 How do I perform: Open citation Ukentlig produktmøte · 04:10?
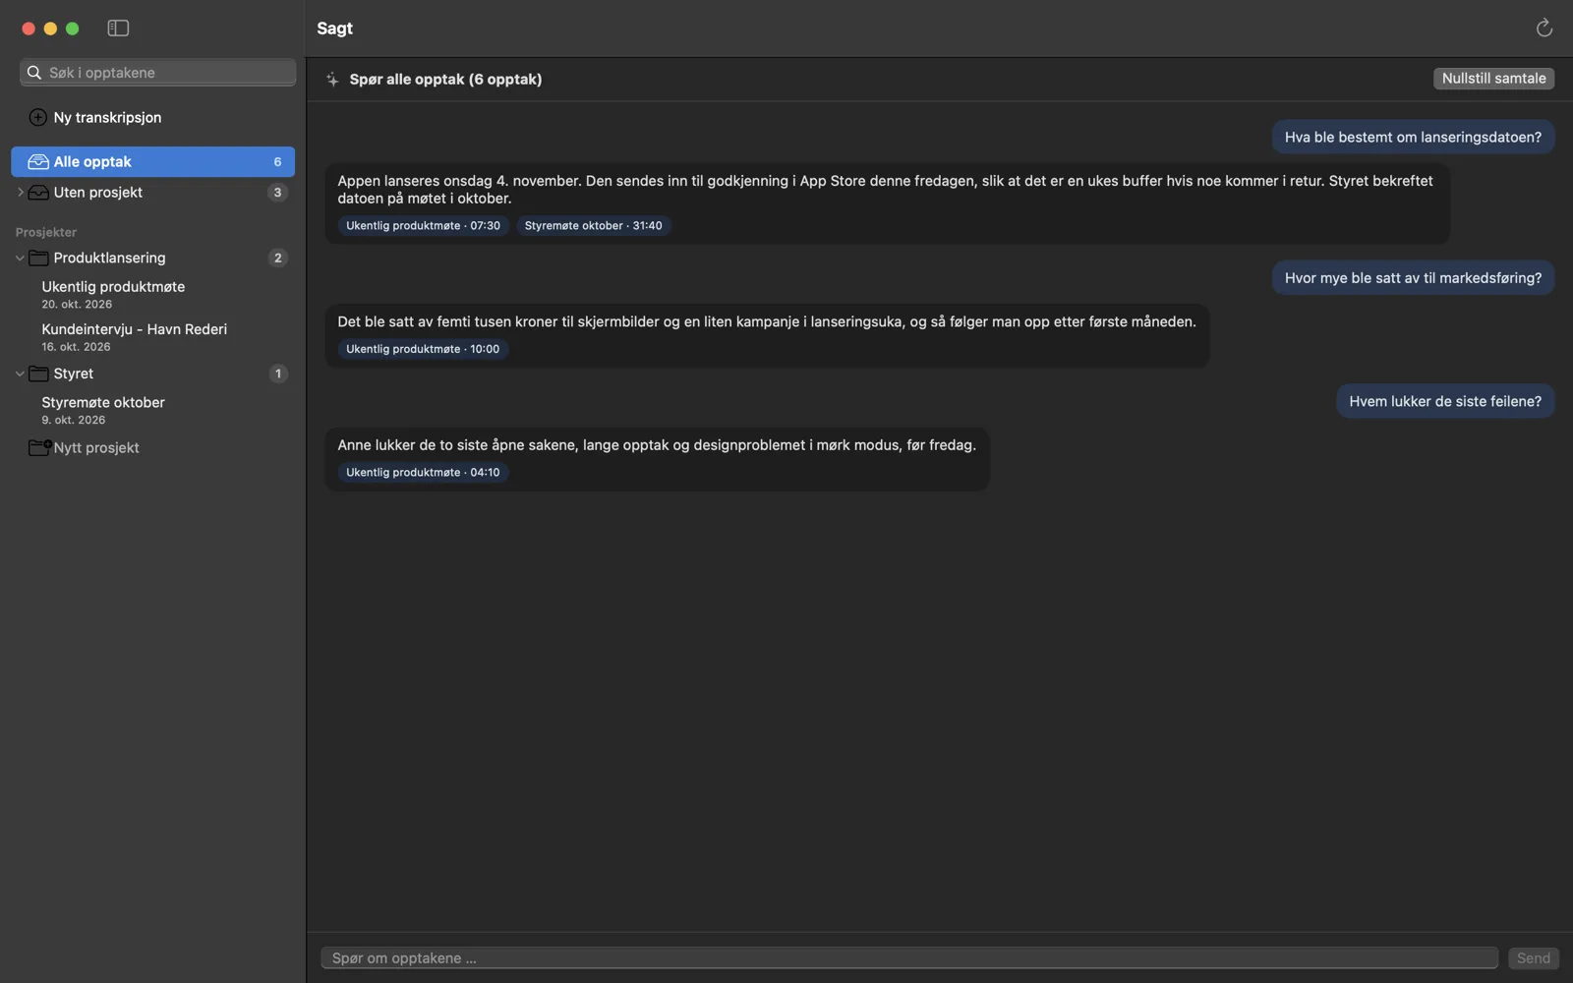(x=423, y=472)
